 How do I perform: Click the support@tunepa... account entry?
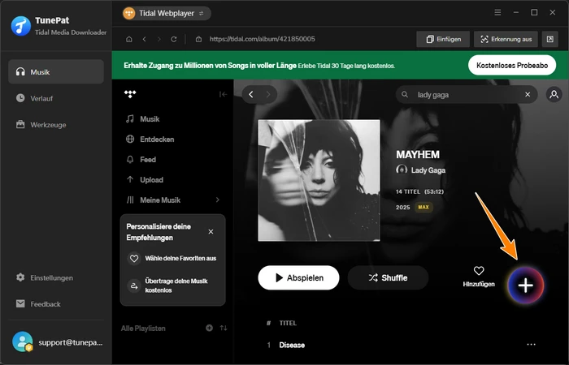pos(58,341)
